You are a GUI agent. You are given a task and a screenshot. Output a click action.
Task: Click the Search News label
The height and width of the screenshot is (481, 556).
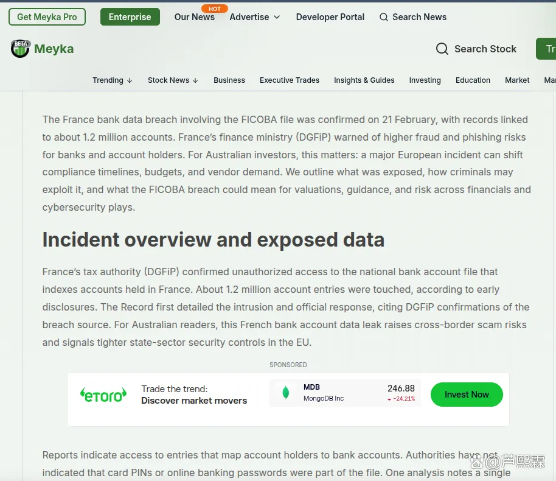pos(420,17)
